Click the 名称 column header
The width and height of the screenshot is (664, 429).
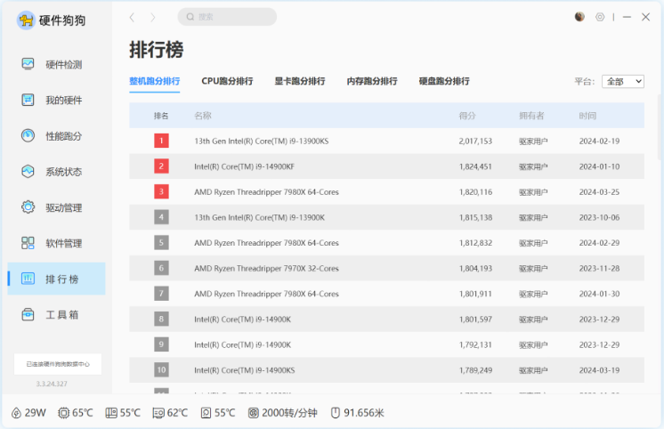click(202, 116)
